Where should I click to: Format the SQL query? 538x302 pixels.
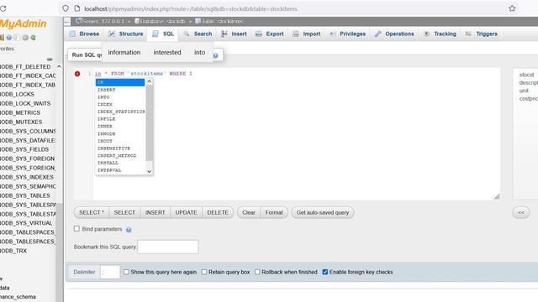(274, 212)
